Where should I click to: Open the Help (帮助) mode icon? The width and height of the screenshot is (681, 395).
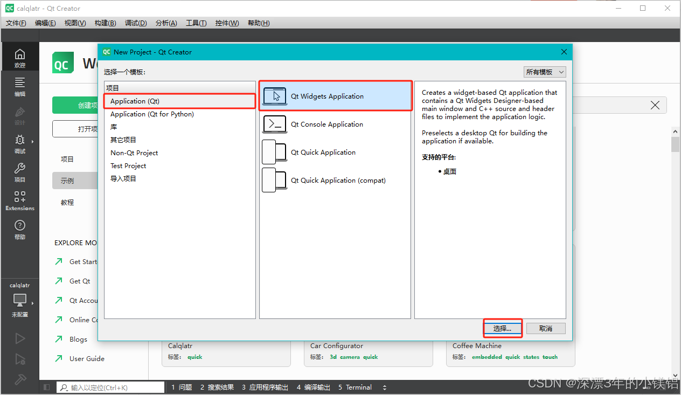[x=20, y=229]
